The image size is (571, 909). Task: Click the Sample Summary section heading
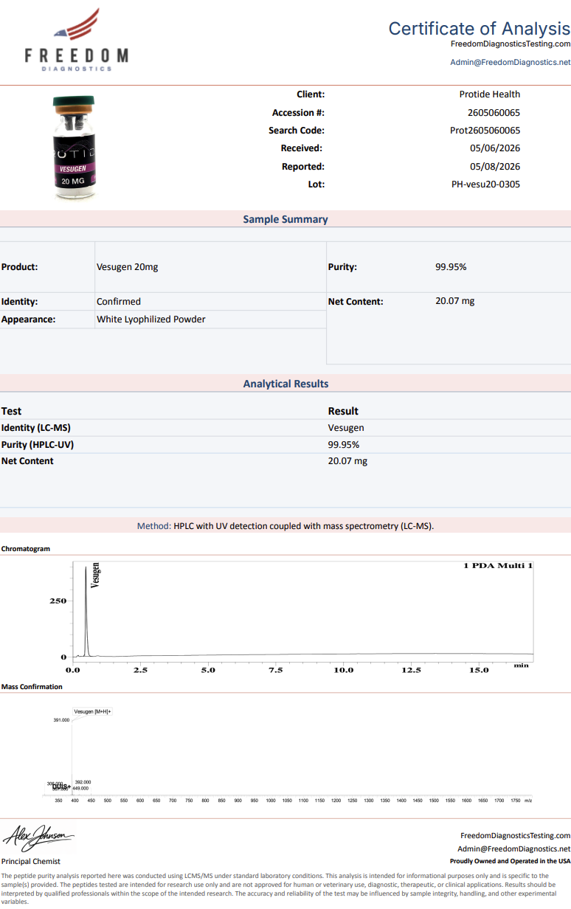285,219
